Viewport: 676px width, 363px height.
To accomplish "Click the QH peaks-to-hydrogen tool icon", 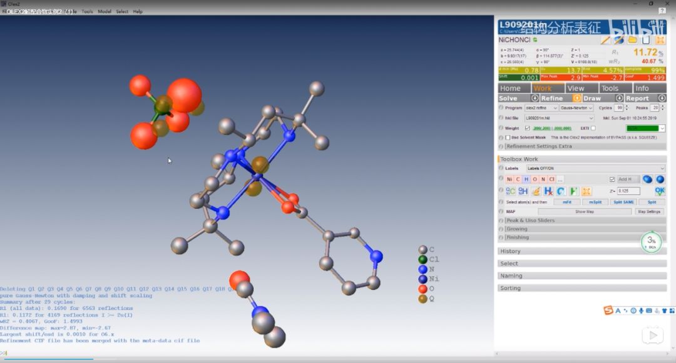I will pos(523,191).
